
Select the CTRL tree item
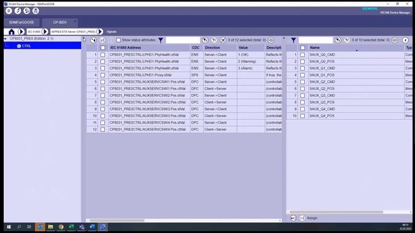26,46
